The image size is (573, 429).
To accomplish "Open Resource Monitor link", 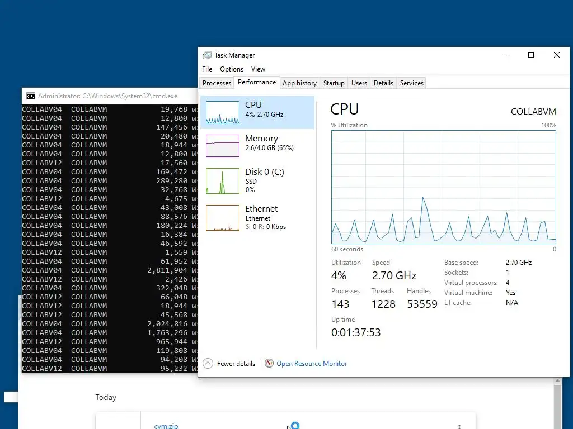I will tap(312, 363).
